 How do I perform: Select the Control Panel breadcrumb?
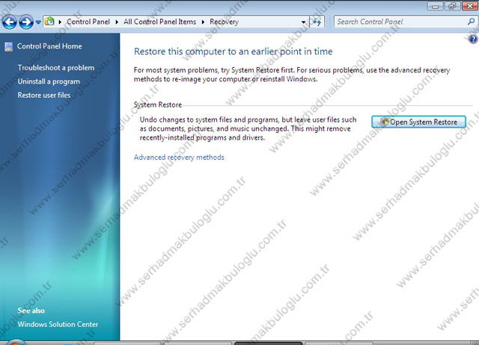coord(88,22)
